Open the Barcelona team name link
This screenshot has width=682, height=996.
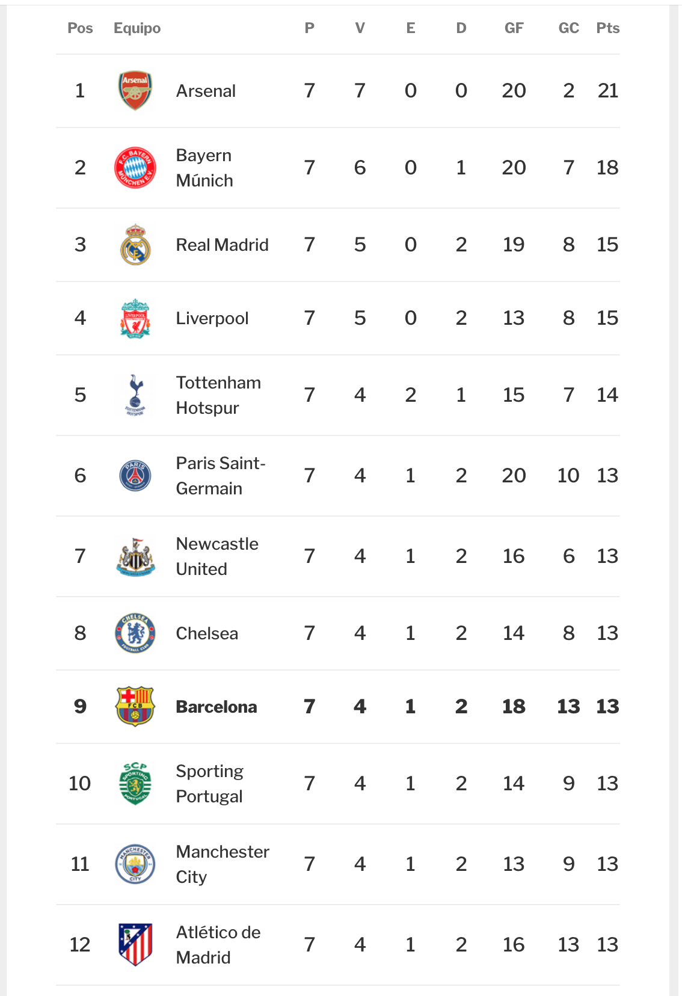coord(217,707)
